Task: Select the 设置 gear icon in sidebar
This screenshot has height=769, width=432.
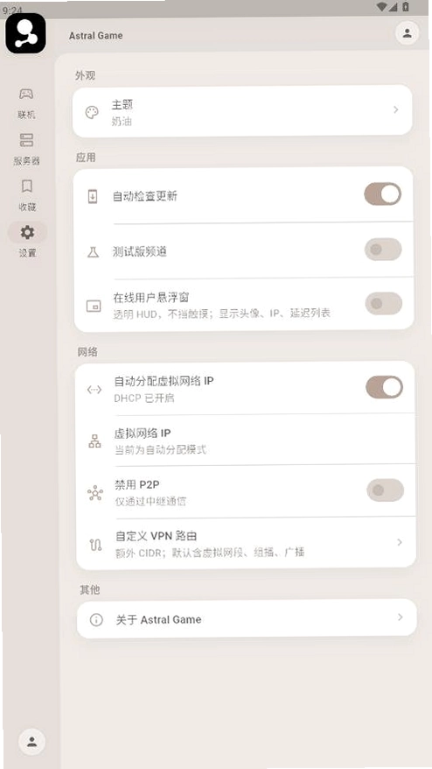Action: [27, 232]
